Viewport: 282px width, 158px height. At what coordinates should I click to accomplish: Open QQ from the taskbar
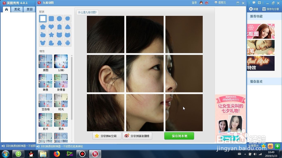[31, 154]
